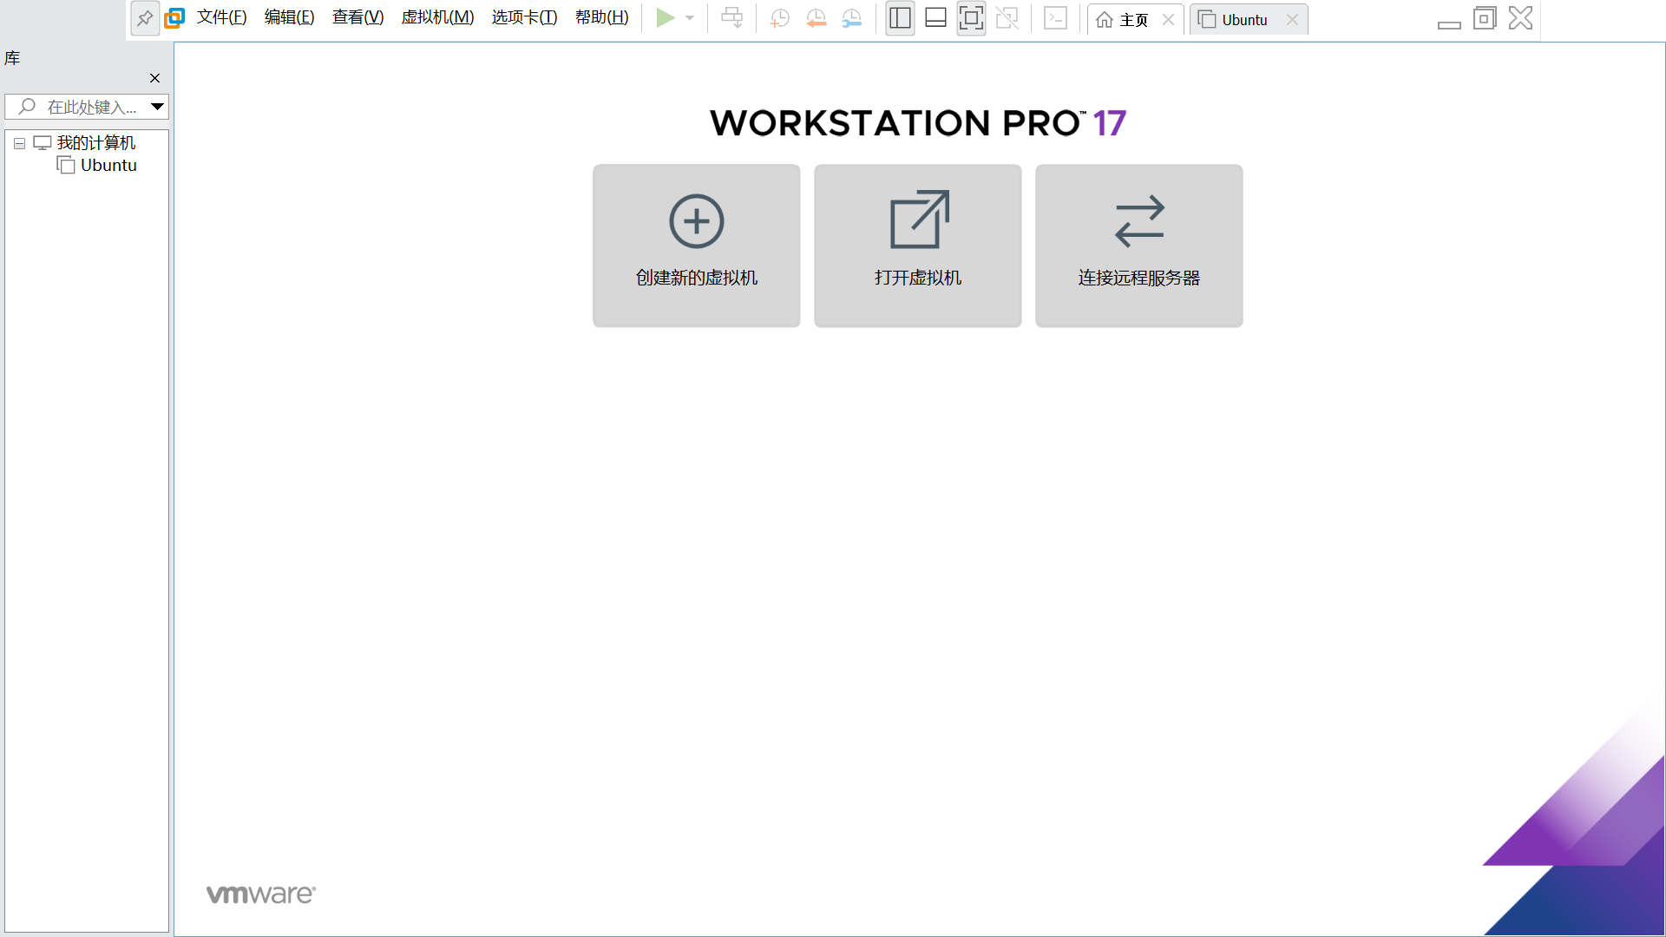Toggle the library sidebar view button
1666x937 pixels.
[x=900, y=18]
